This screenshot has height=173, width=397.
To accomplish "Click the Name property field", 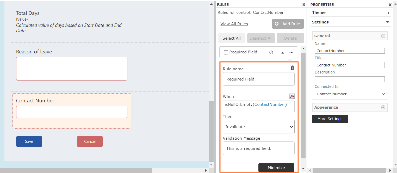I will (350, 51).
